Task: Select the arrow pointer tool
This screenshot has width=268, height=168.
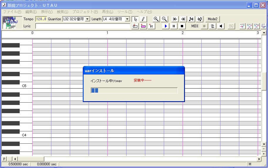Action: [135, 19]
